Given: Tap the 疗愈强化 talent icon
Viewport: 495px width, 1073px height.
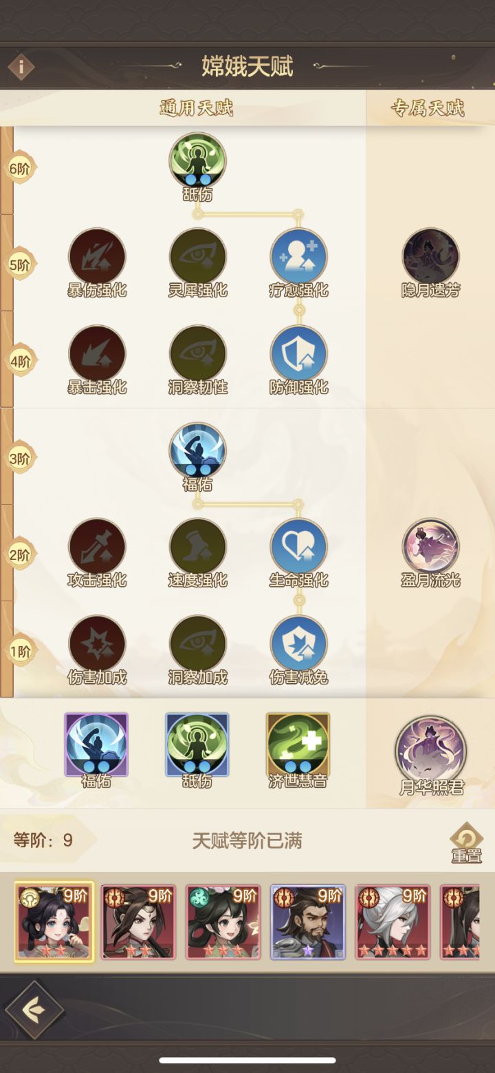Looking at the screenshot, I should pos(299,257).
